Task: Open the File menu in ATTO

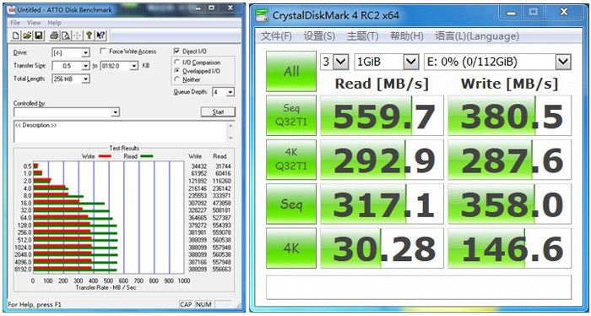Action: (14, 23)
